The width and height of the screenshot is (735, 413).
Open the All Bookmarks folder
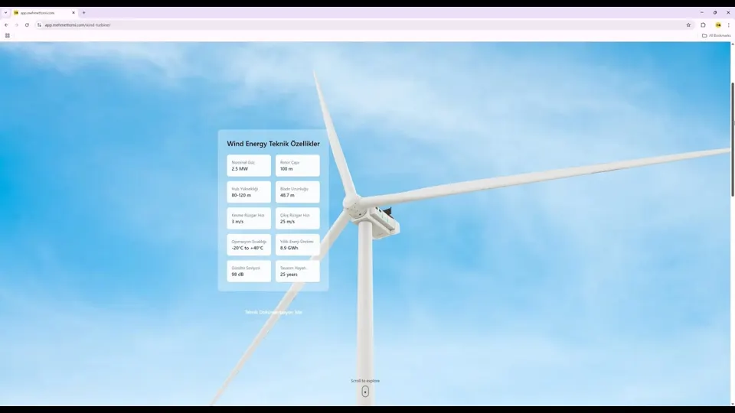[717, 36]
